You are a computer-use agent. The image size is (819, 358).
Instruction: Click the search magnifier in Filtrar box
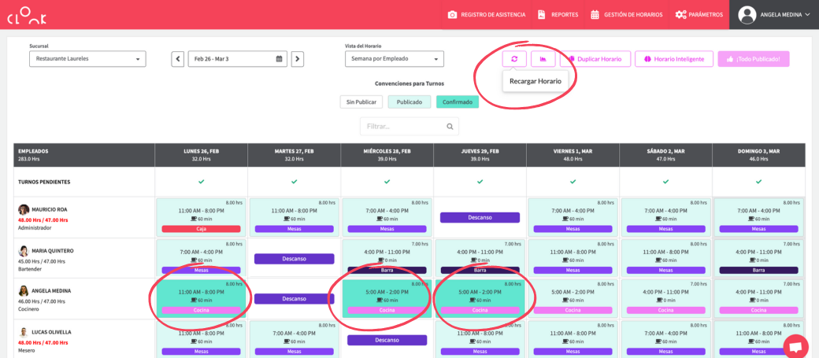[450, 126]
